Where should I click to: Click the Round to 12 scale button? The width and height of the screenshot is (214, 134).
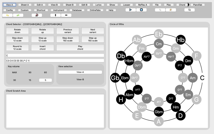tap(17, 47)
